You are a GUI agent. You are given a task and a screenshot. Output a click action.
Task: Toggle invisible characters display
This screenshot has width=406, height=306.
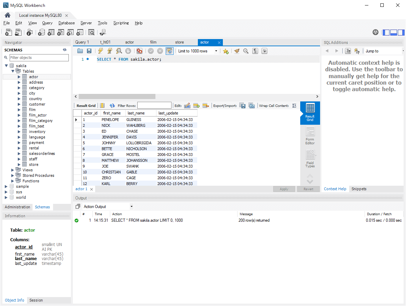click(x=255, y=51)
